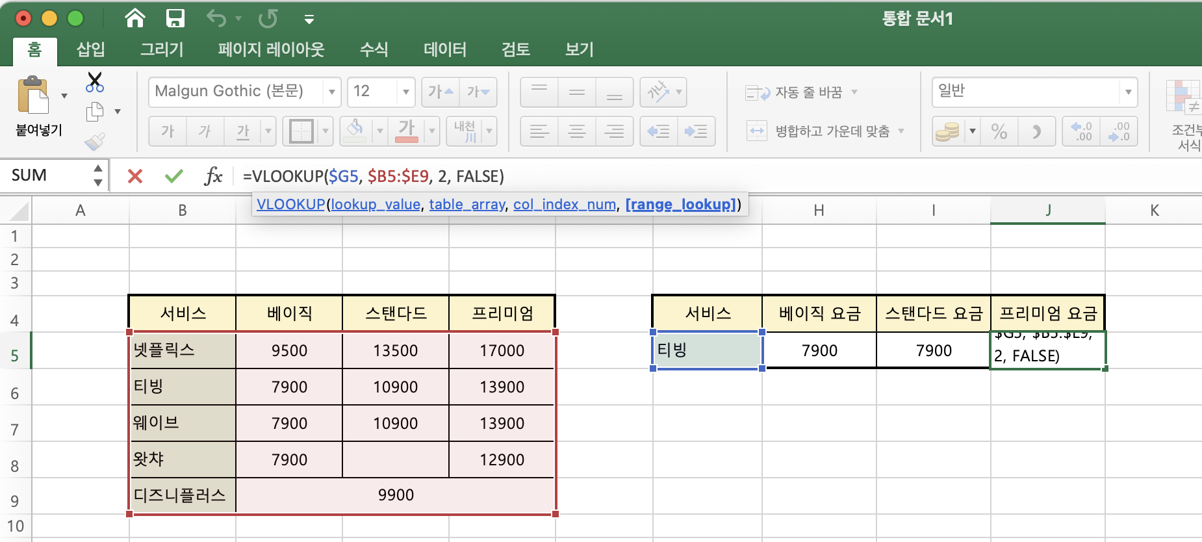1202x542 pixels.
Task: Expand the merge and center options arrow
Action: (902, 131)
